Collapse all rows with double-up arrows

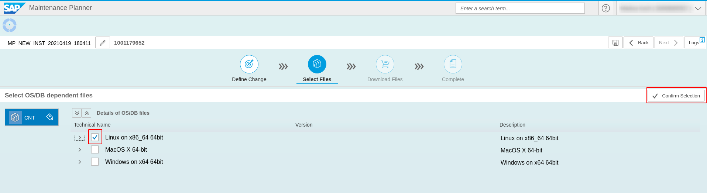(86, 113)
